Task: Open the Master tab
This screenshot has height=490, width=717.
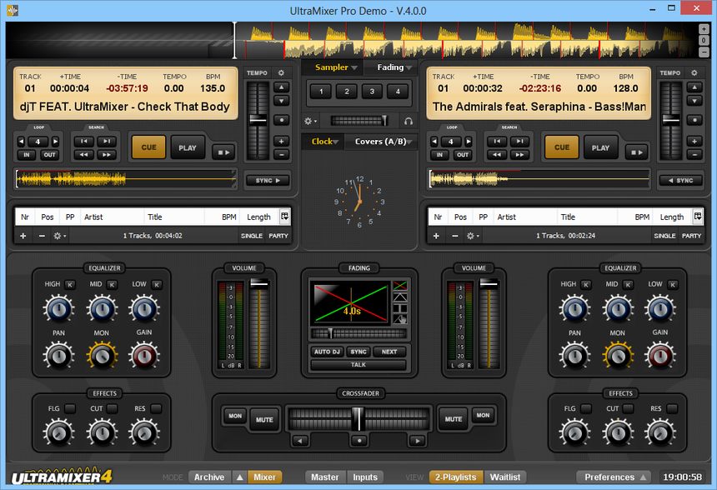Action: [325, 477]
